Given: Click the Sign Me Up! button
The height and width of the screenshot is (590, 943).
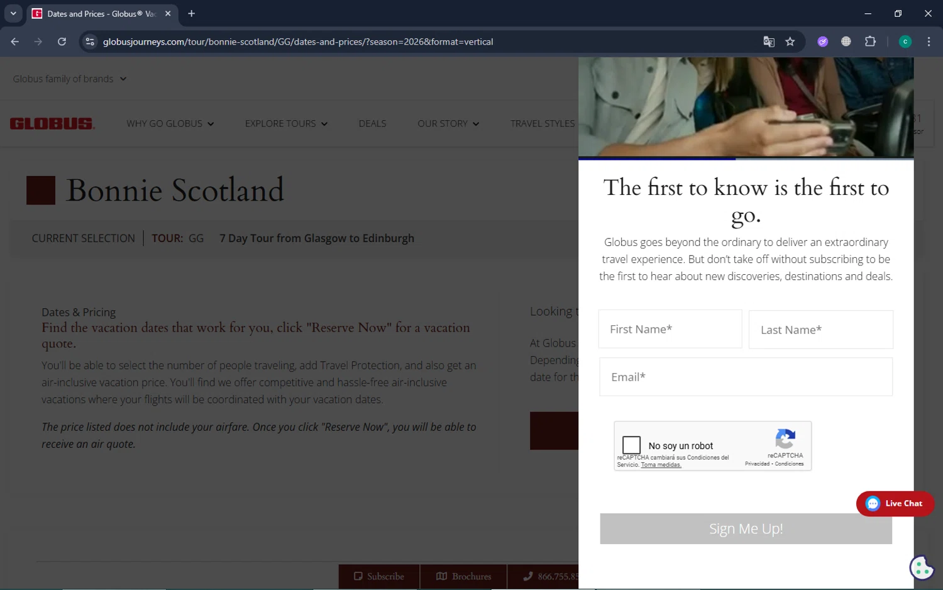Looking at the screenshot, I should coord(746,528).
